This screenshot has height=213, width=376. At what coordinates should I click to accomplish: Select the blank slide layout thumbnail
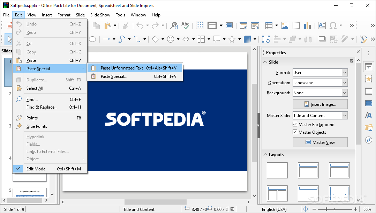pyautogui.click(x=277, y=170)
